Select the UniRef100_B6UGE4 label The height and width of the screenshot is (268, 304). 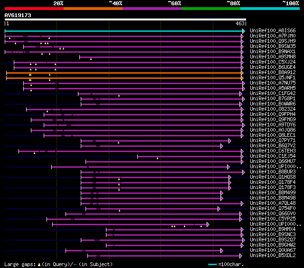273,67
